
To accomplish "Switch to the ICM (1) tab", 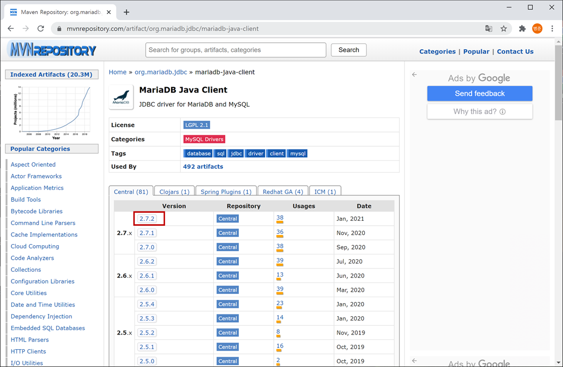I will (x=325, y=192).
